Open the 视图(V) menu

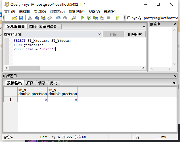[94, 12]
